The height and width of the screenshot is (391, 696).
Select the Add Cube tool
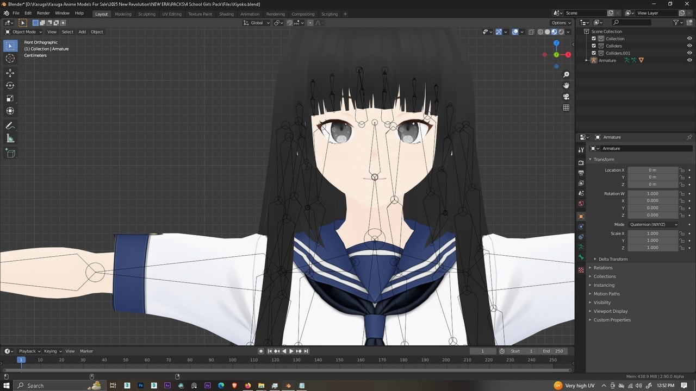pyautogui.click(x=10, y=154)
